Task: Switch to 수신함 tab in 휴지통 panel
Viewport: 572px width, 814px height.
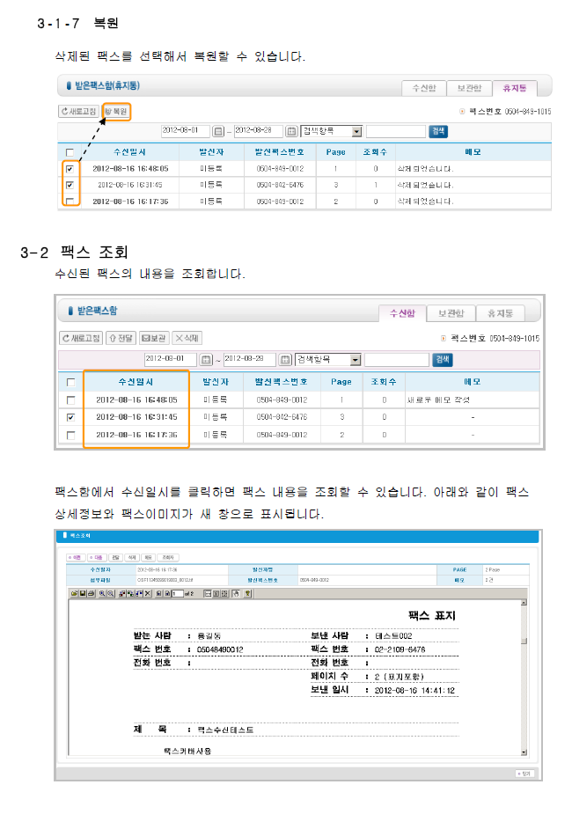Action: pos(421,88)
